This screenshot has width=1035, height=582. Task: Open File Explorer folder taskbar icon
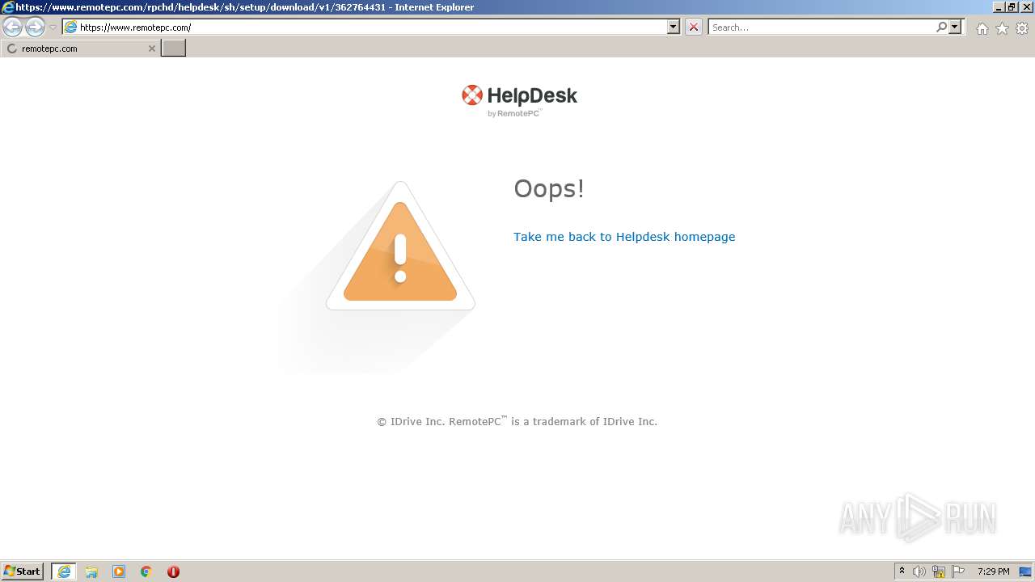coord(91,571)
